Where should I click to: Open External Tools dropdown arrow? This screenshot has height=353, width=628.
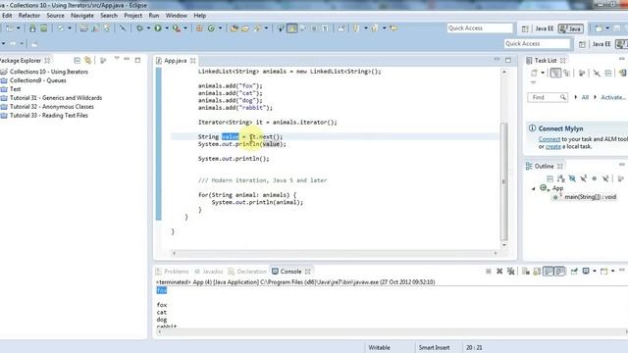click(x=185, y=28)
